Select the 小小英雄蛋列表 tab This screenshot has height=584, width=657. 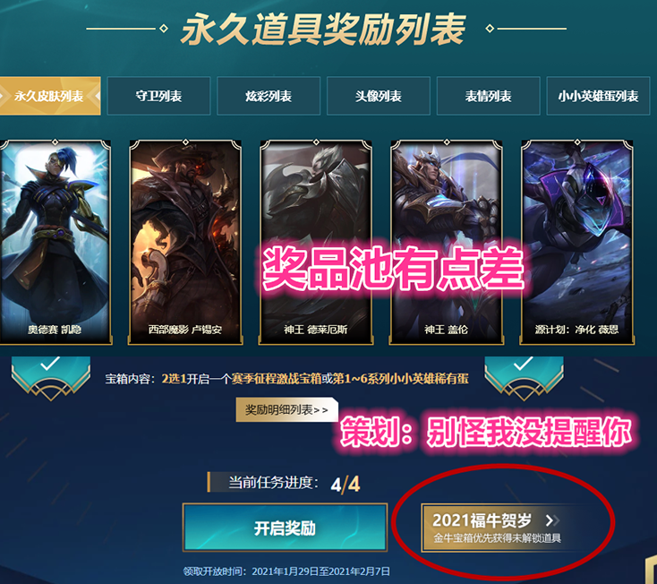598,96
